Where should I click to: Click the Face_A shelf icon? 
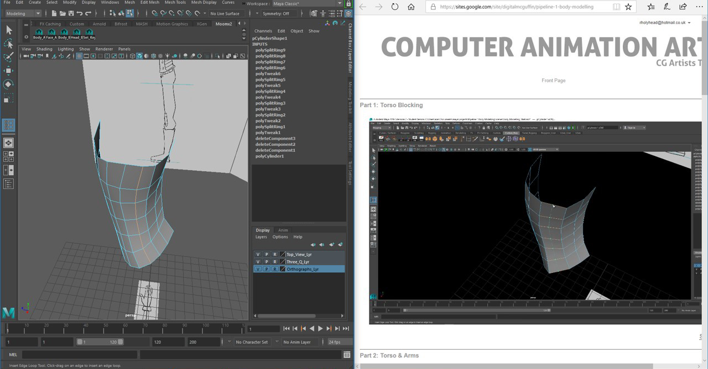(x=51, y=34)
